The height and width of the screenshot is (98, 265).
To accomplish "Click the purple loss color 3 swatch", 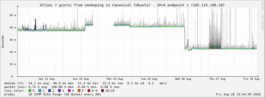I will [59, 91].
